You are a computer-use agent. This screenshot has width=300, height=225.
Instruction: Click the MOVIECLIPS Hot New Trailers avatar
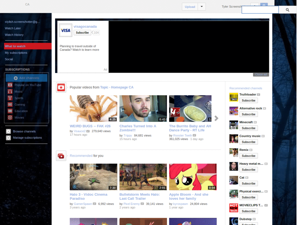coord(233,208)
